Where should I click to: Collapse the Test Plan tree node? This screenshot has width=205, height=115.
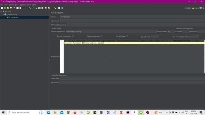pyautogui.click(x=1, y=11)
